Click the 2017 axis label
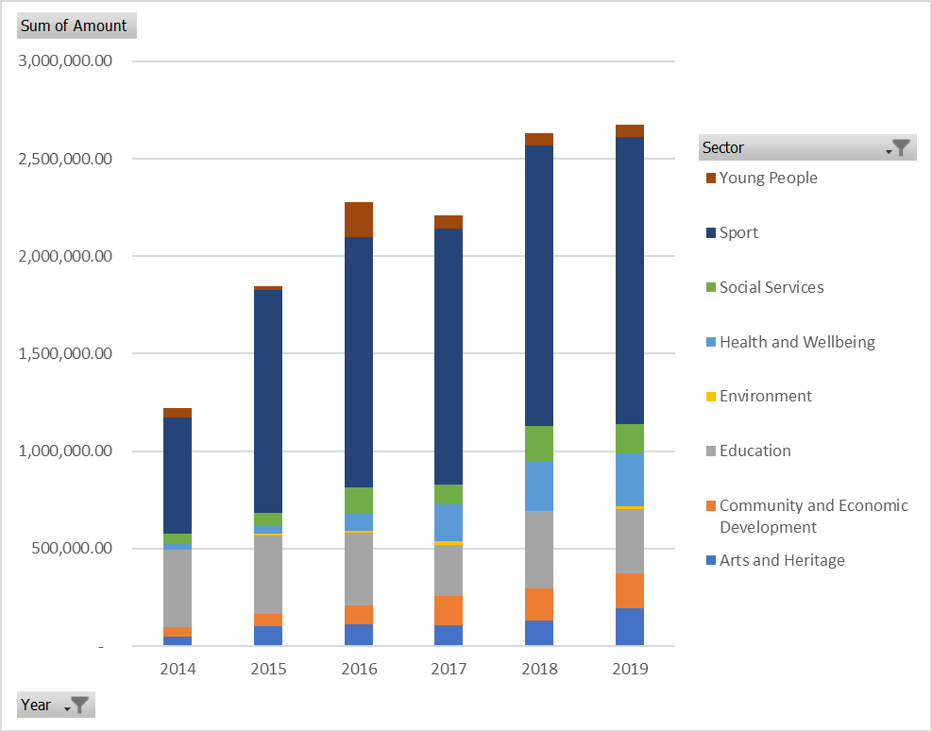 [x=449, y=669]
